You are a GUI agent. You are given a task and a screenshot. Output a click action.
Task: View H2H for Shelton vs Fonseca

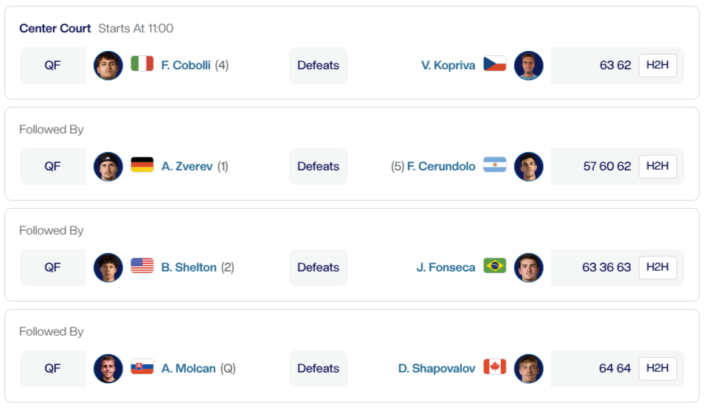tap(657, 267)
